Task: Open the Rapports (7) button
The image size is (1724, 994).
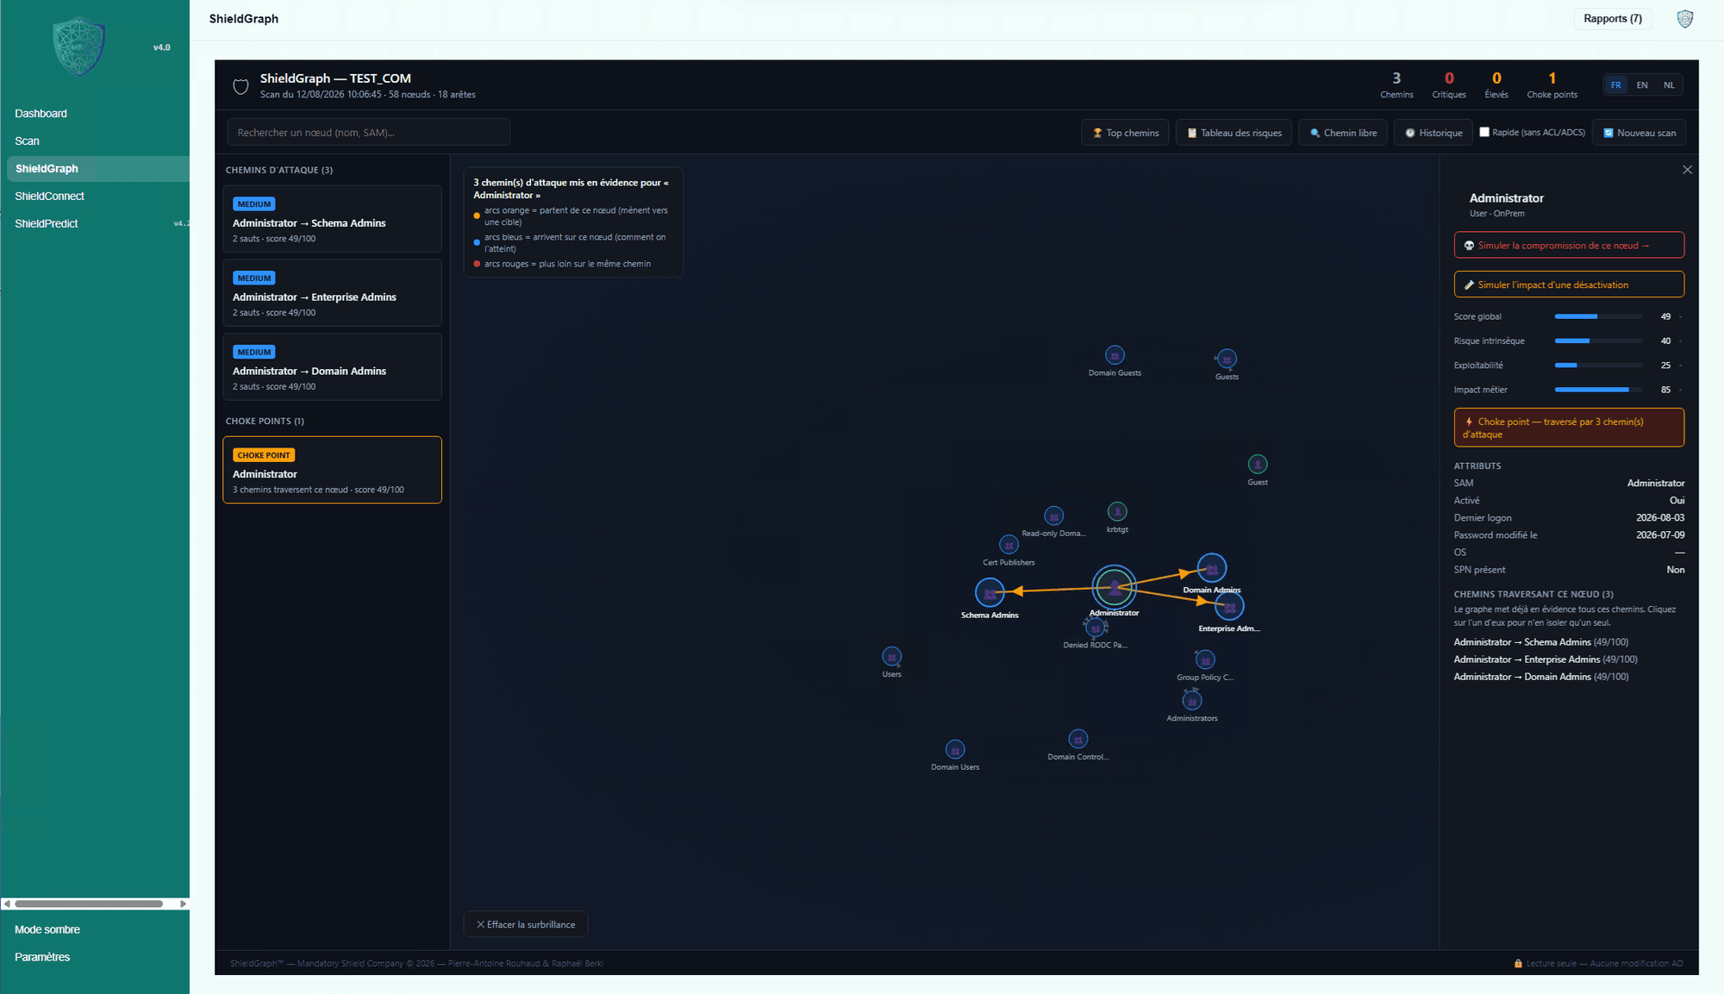Action: (x=1613, y=19)
